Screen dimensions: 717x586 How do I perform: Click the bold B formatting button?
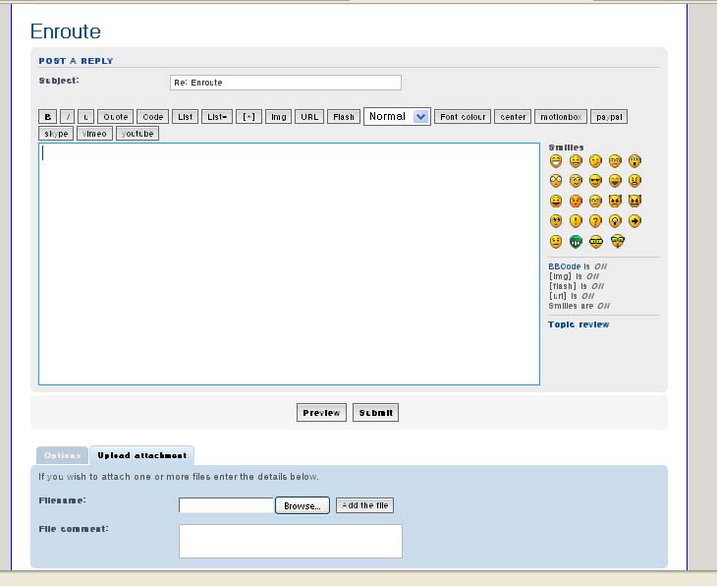(48, 117)
